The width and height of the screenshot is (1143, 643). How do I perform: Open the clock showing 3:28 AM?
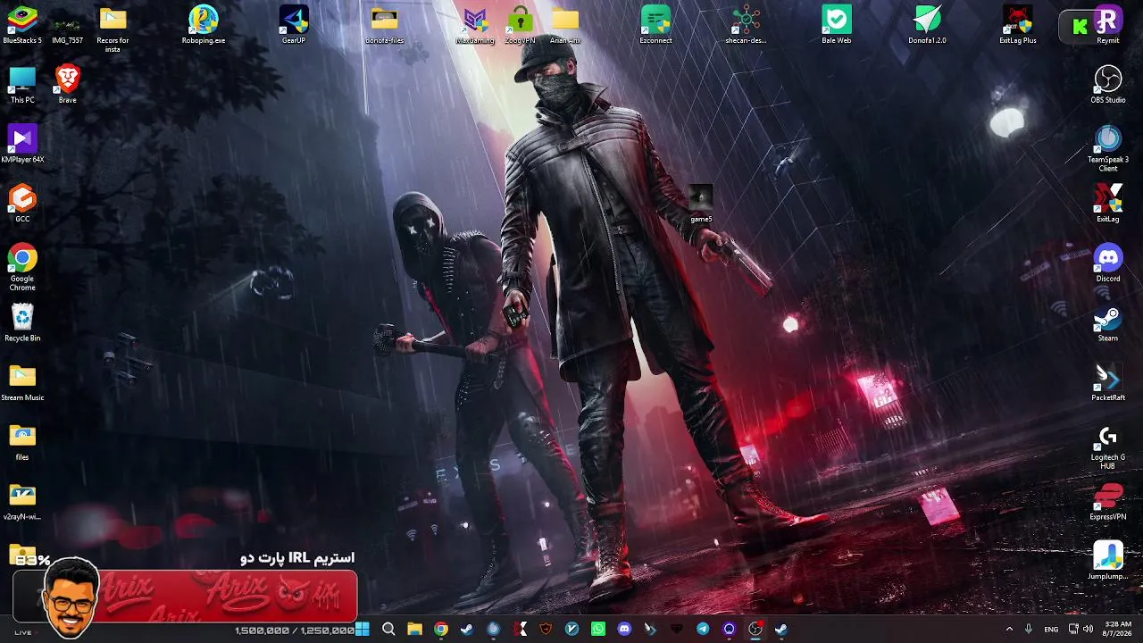(1118, 629)
